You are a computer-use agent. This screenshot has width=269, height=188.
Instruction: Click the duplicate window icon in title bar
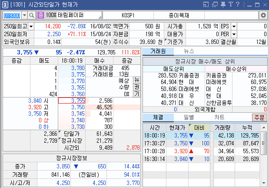click(x=215, y=4)
